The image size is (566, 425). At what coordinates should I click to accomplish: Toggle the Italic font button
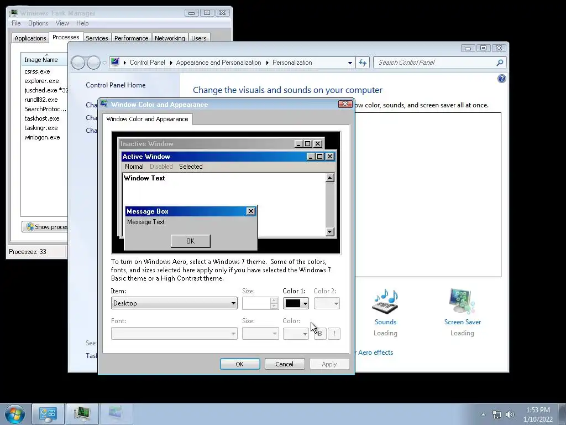[x=334, y=334]
